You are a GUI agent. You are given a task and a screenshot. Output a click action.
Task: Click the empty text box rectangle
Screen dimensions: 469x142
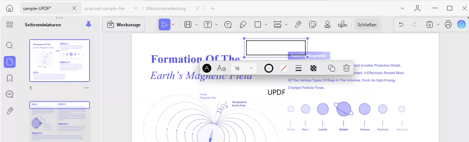coord(276,48)
